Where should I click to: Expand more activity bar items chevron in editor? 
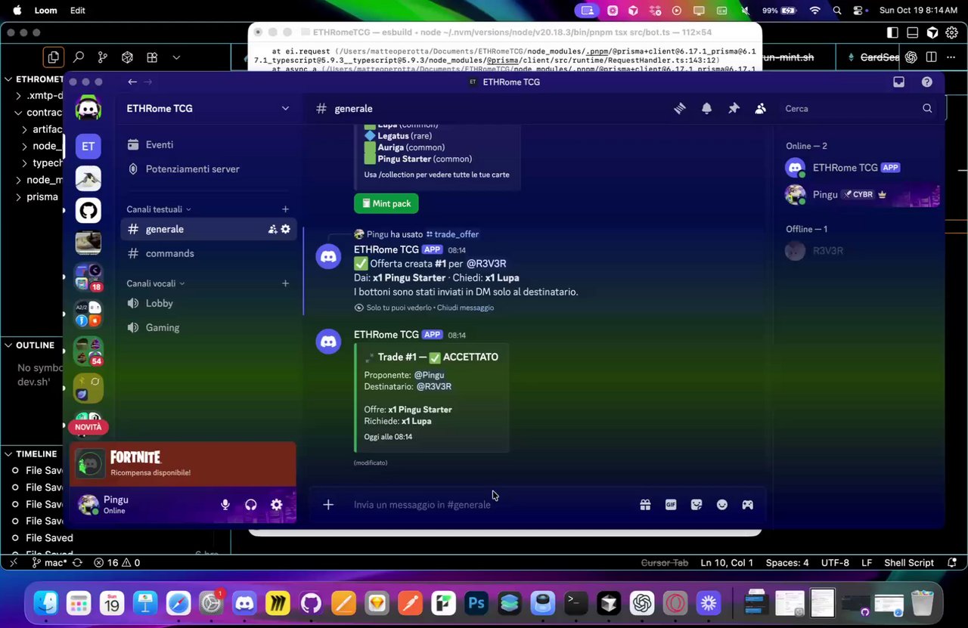pos(176,57)
